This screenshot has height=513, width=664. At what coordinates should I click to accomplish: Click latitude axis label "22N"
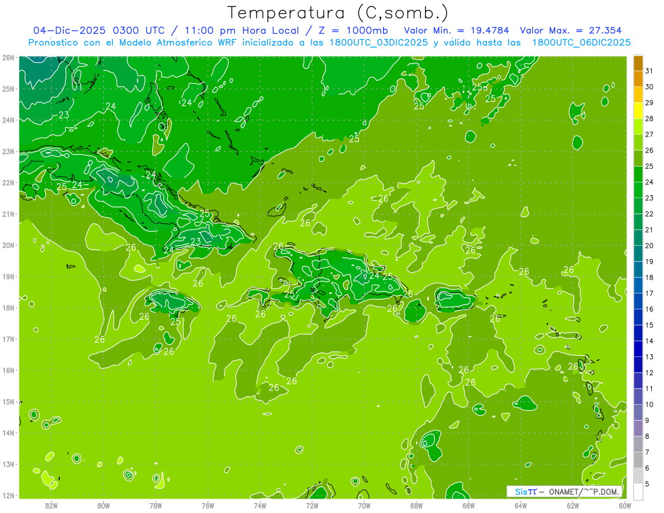(x=8, y=183)
